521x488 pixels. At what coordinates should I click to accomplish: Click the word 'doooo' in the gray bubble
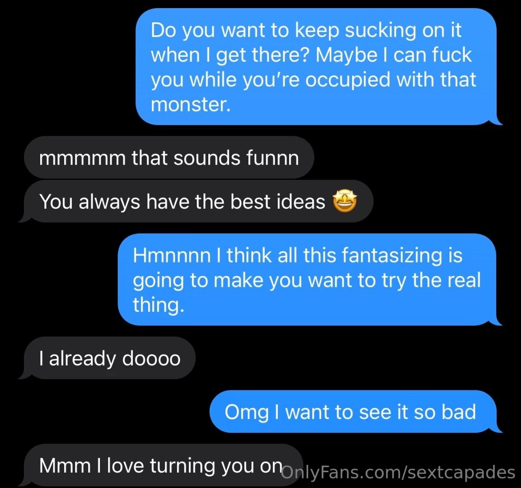pos(151,358)
